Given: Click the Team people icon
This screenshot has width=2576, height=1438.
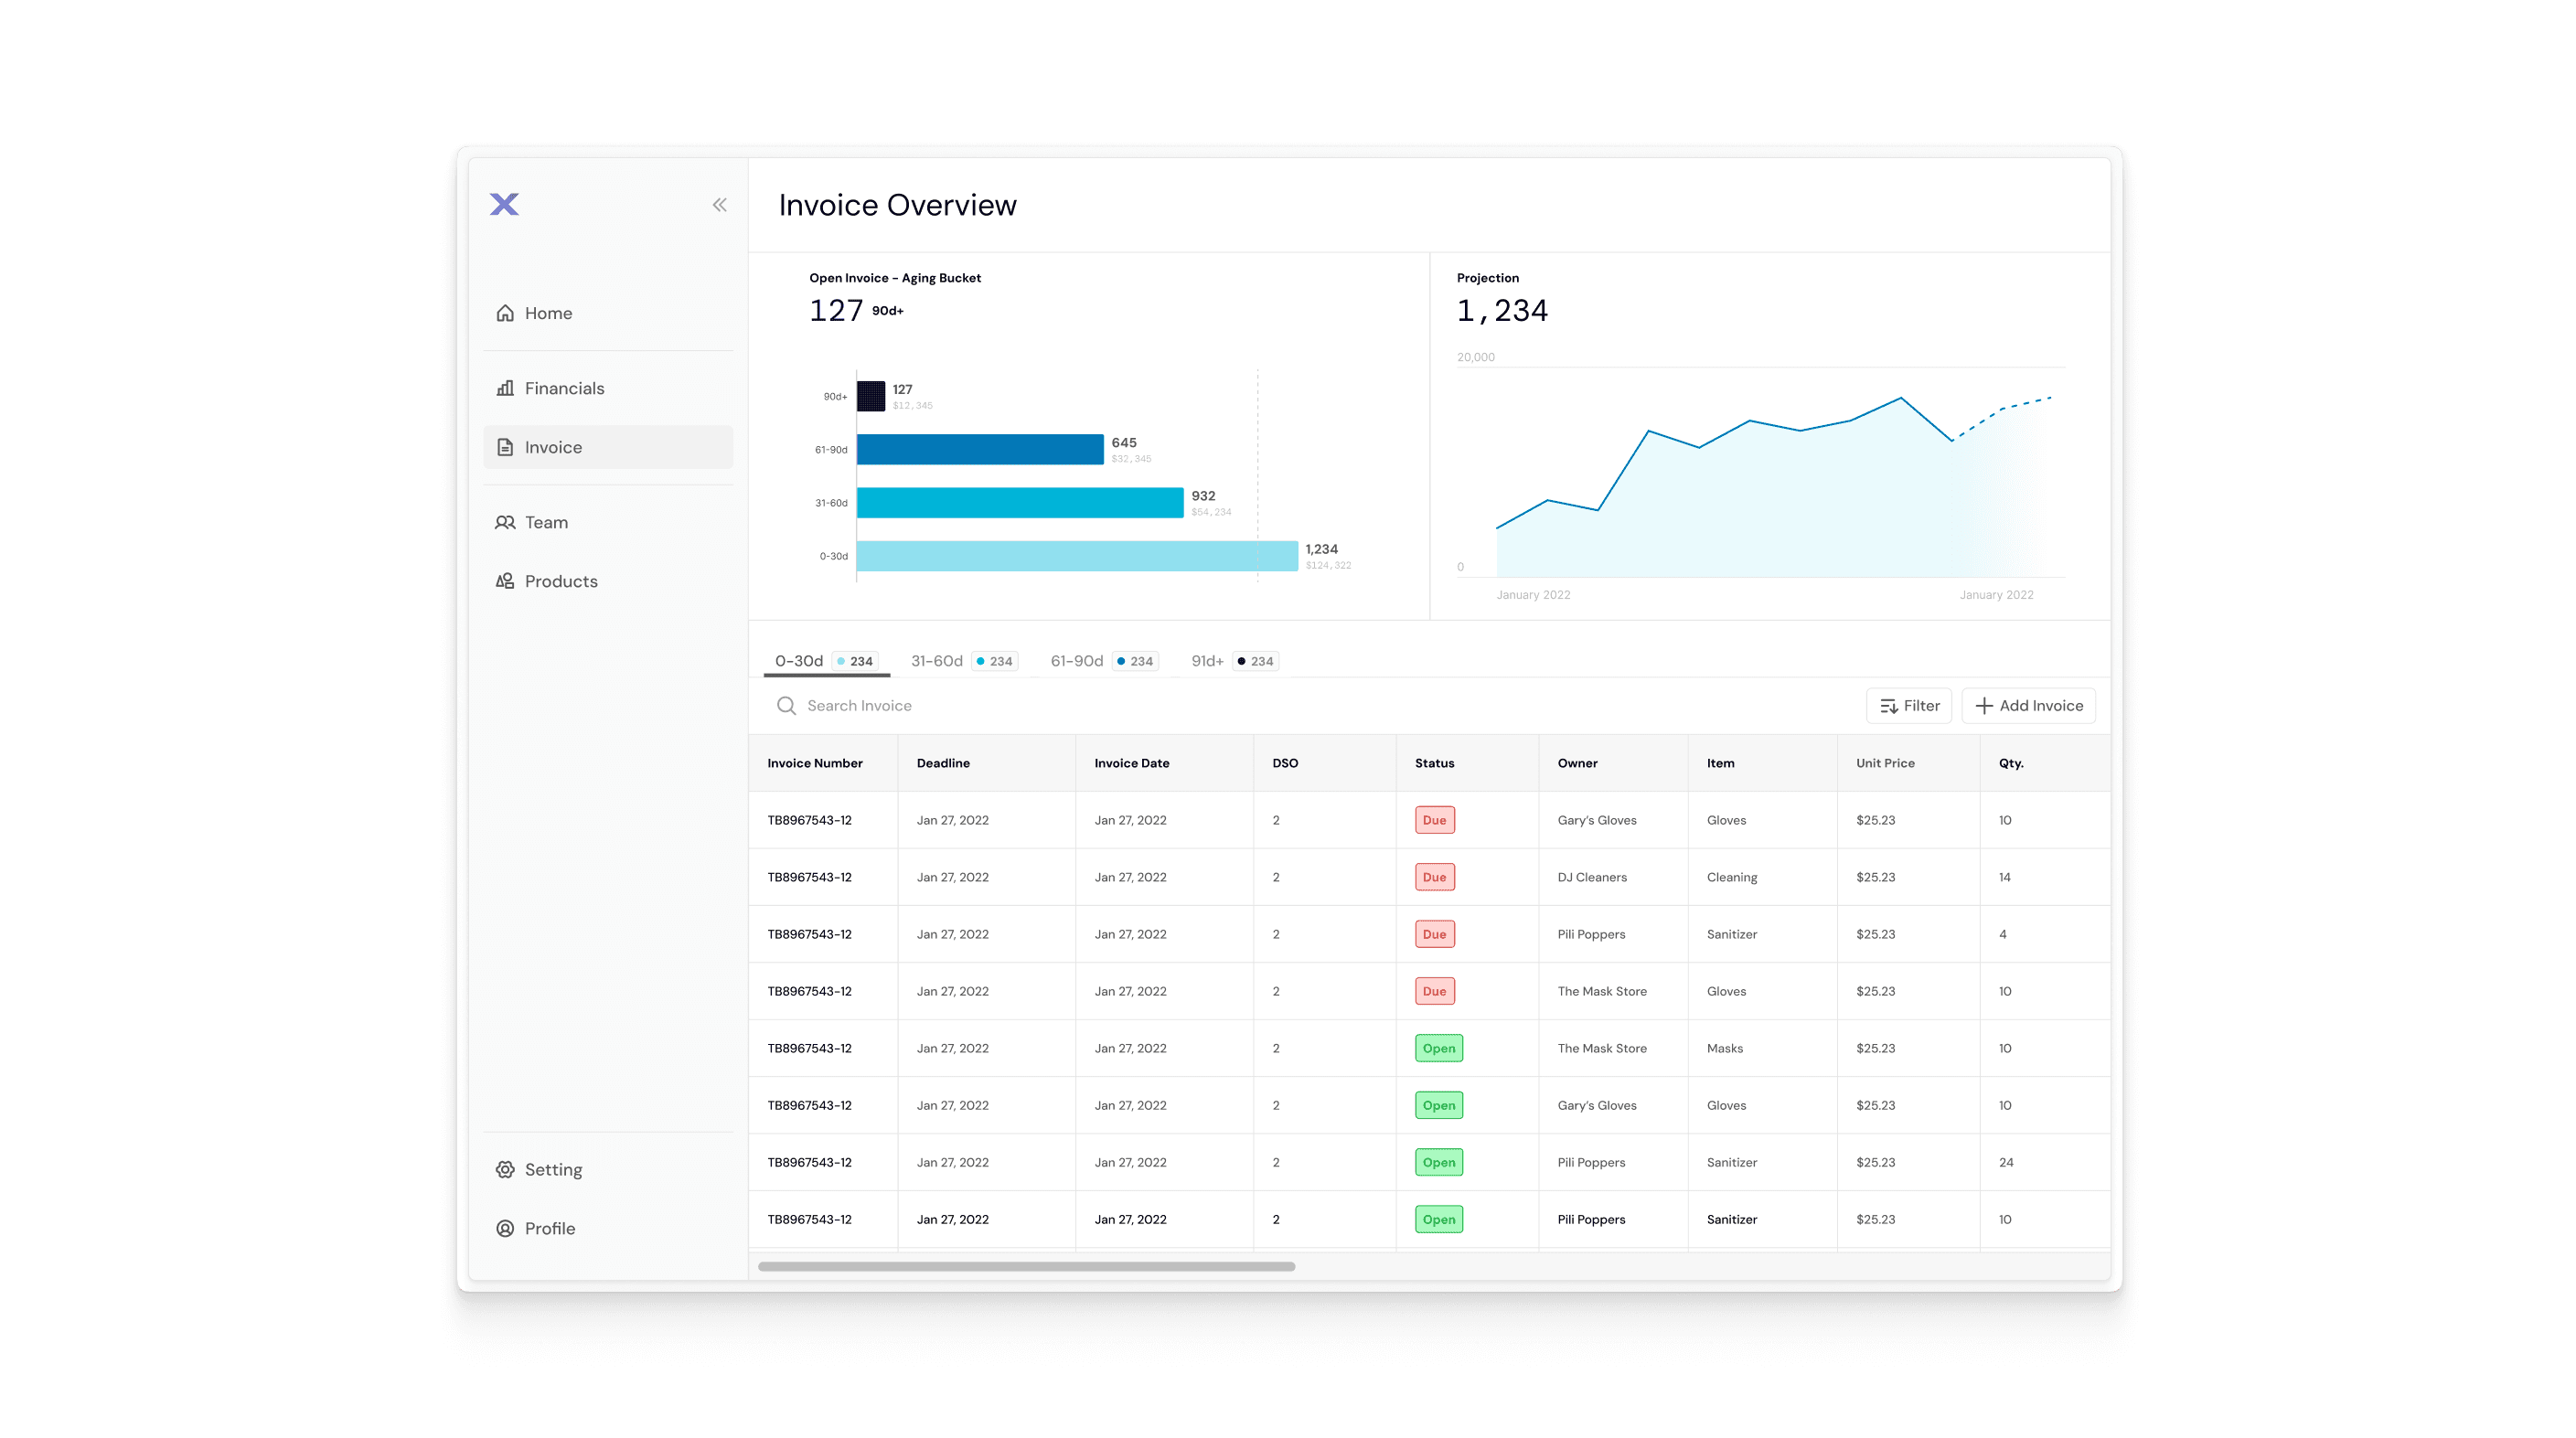Looking at the screenshot, I should click(505, 522).
